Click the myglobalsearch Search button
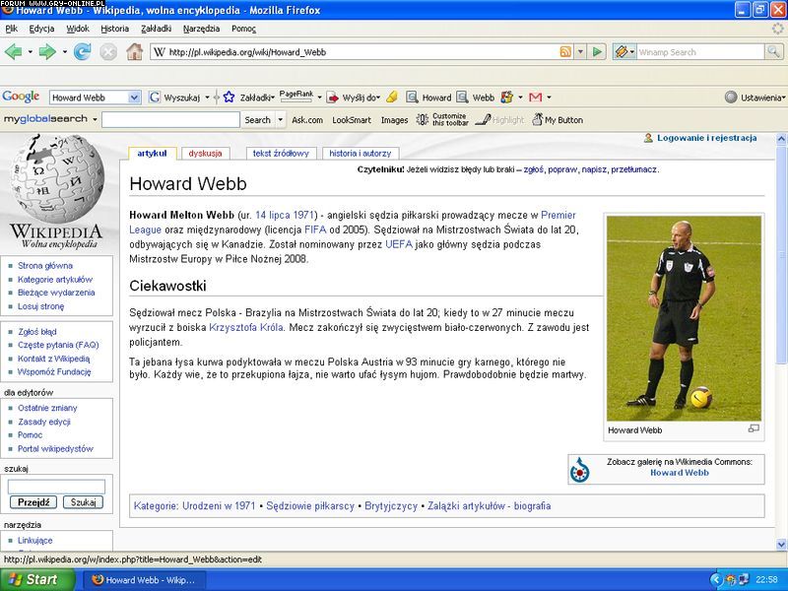 point(257,119)
